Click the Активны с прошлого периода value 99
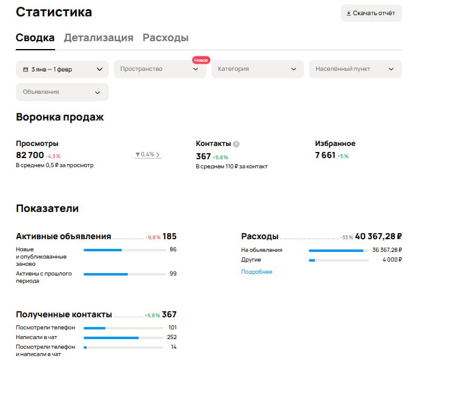476x393 pixels. (173, 274)
